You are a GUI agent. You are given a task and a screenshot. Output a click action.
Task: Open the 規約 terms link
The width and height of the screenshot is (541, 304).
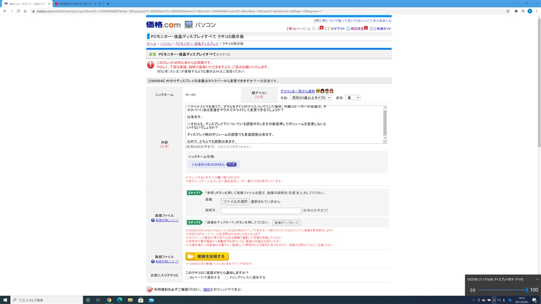[x=207, y=290]
